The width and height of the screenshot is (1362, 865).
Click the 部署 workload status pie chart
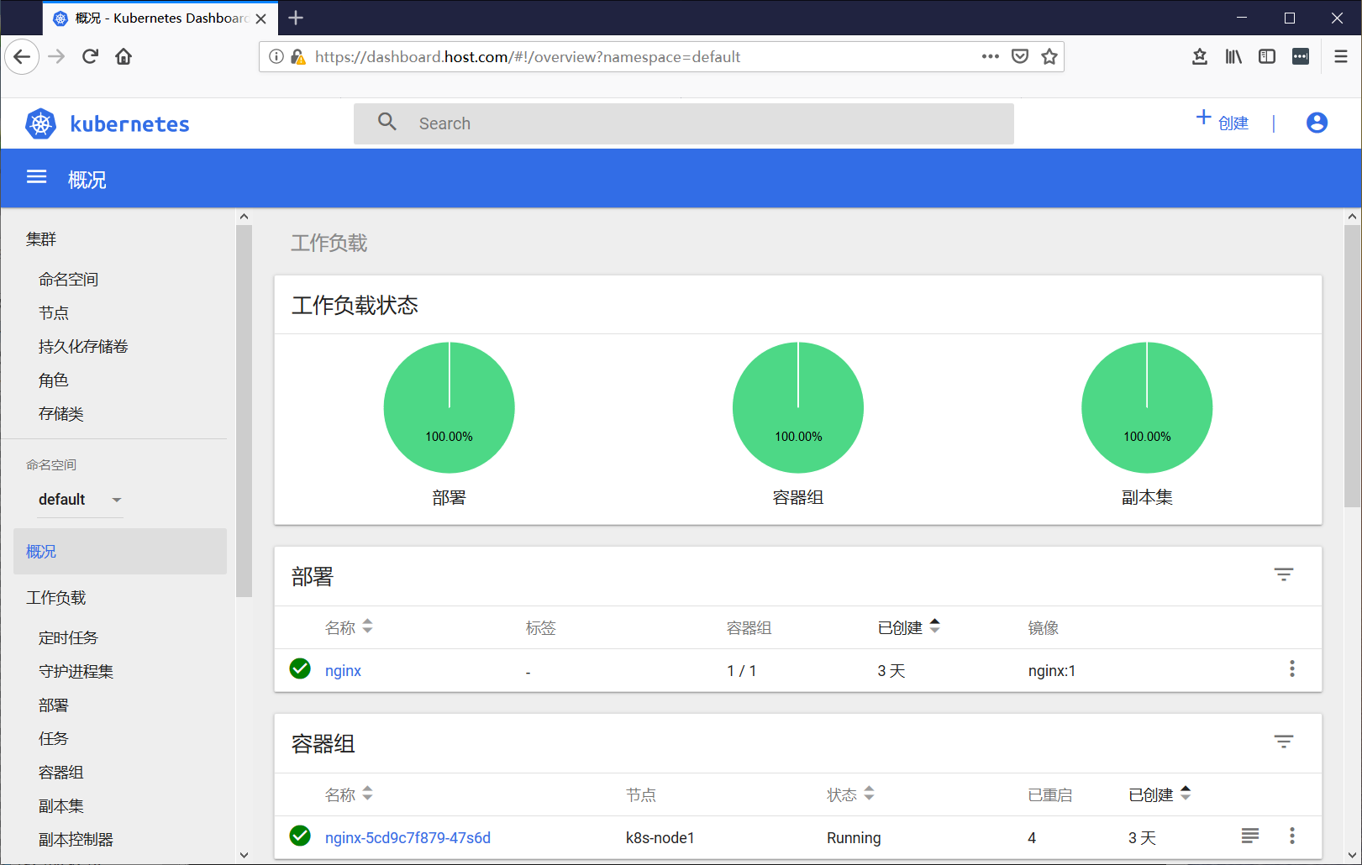coord(450,407)
